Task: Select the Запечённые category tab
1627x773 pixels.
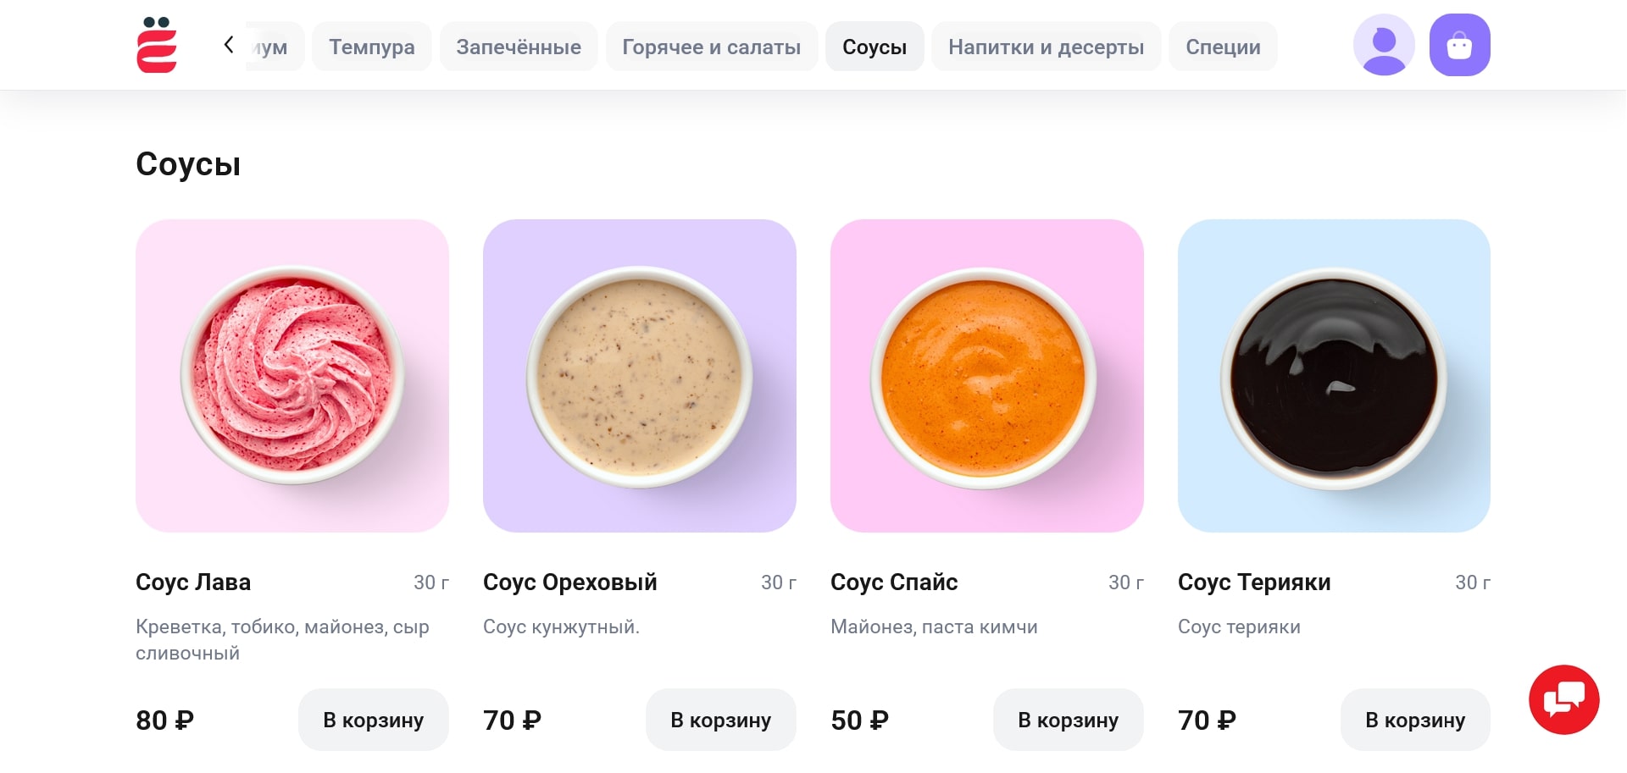Action: coord(519,47)
